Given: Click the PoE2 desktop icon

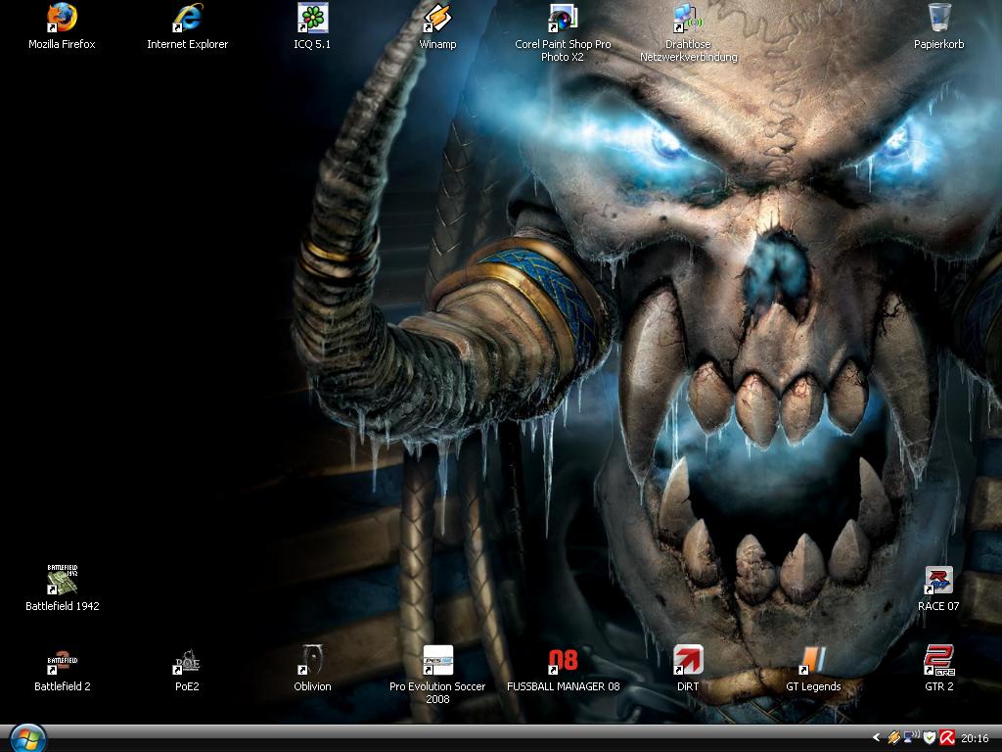Looking at the screenshot, I should coord(187,660).
